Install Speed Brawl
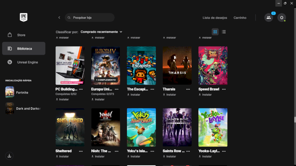 tap(205, 95)
